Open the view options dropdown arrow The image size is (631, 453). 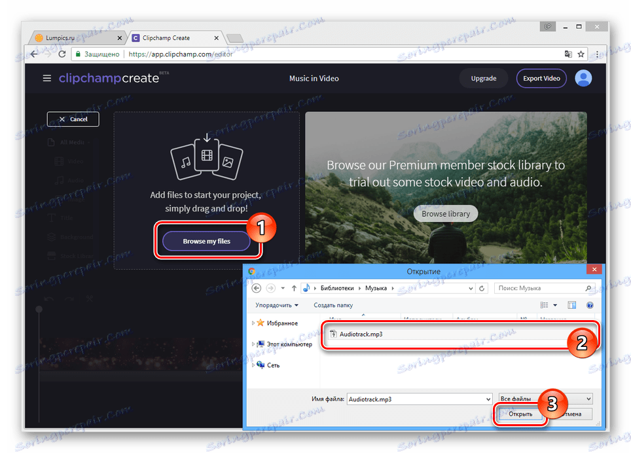click(555, 305)
